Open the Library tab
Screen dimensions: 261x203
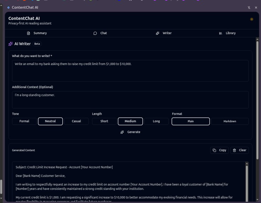(227, 33)
